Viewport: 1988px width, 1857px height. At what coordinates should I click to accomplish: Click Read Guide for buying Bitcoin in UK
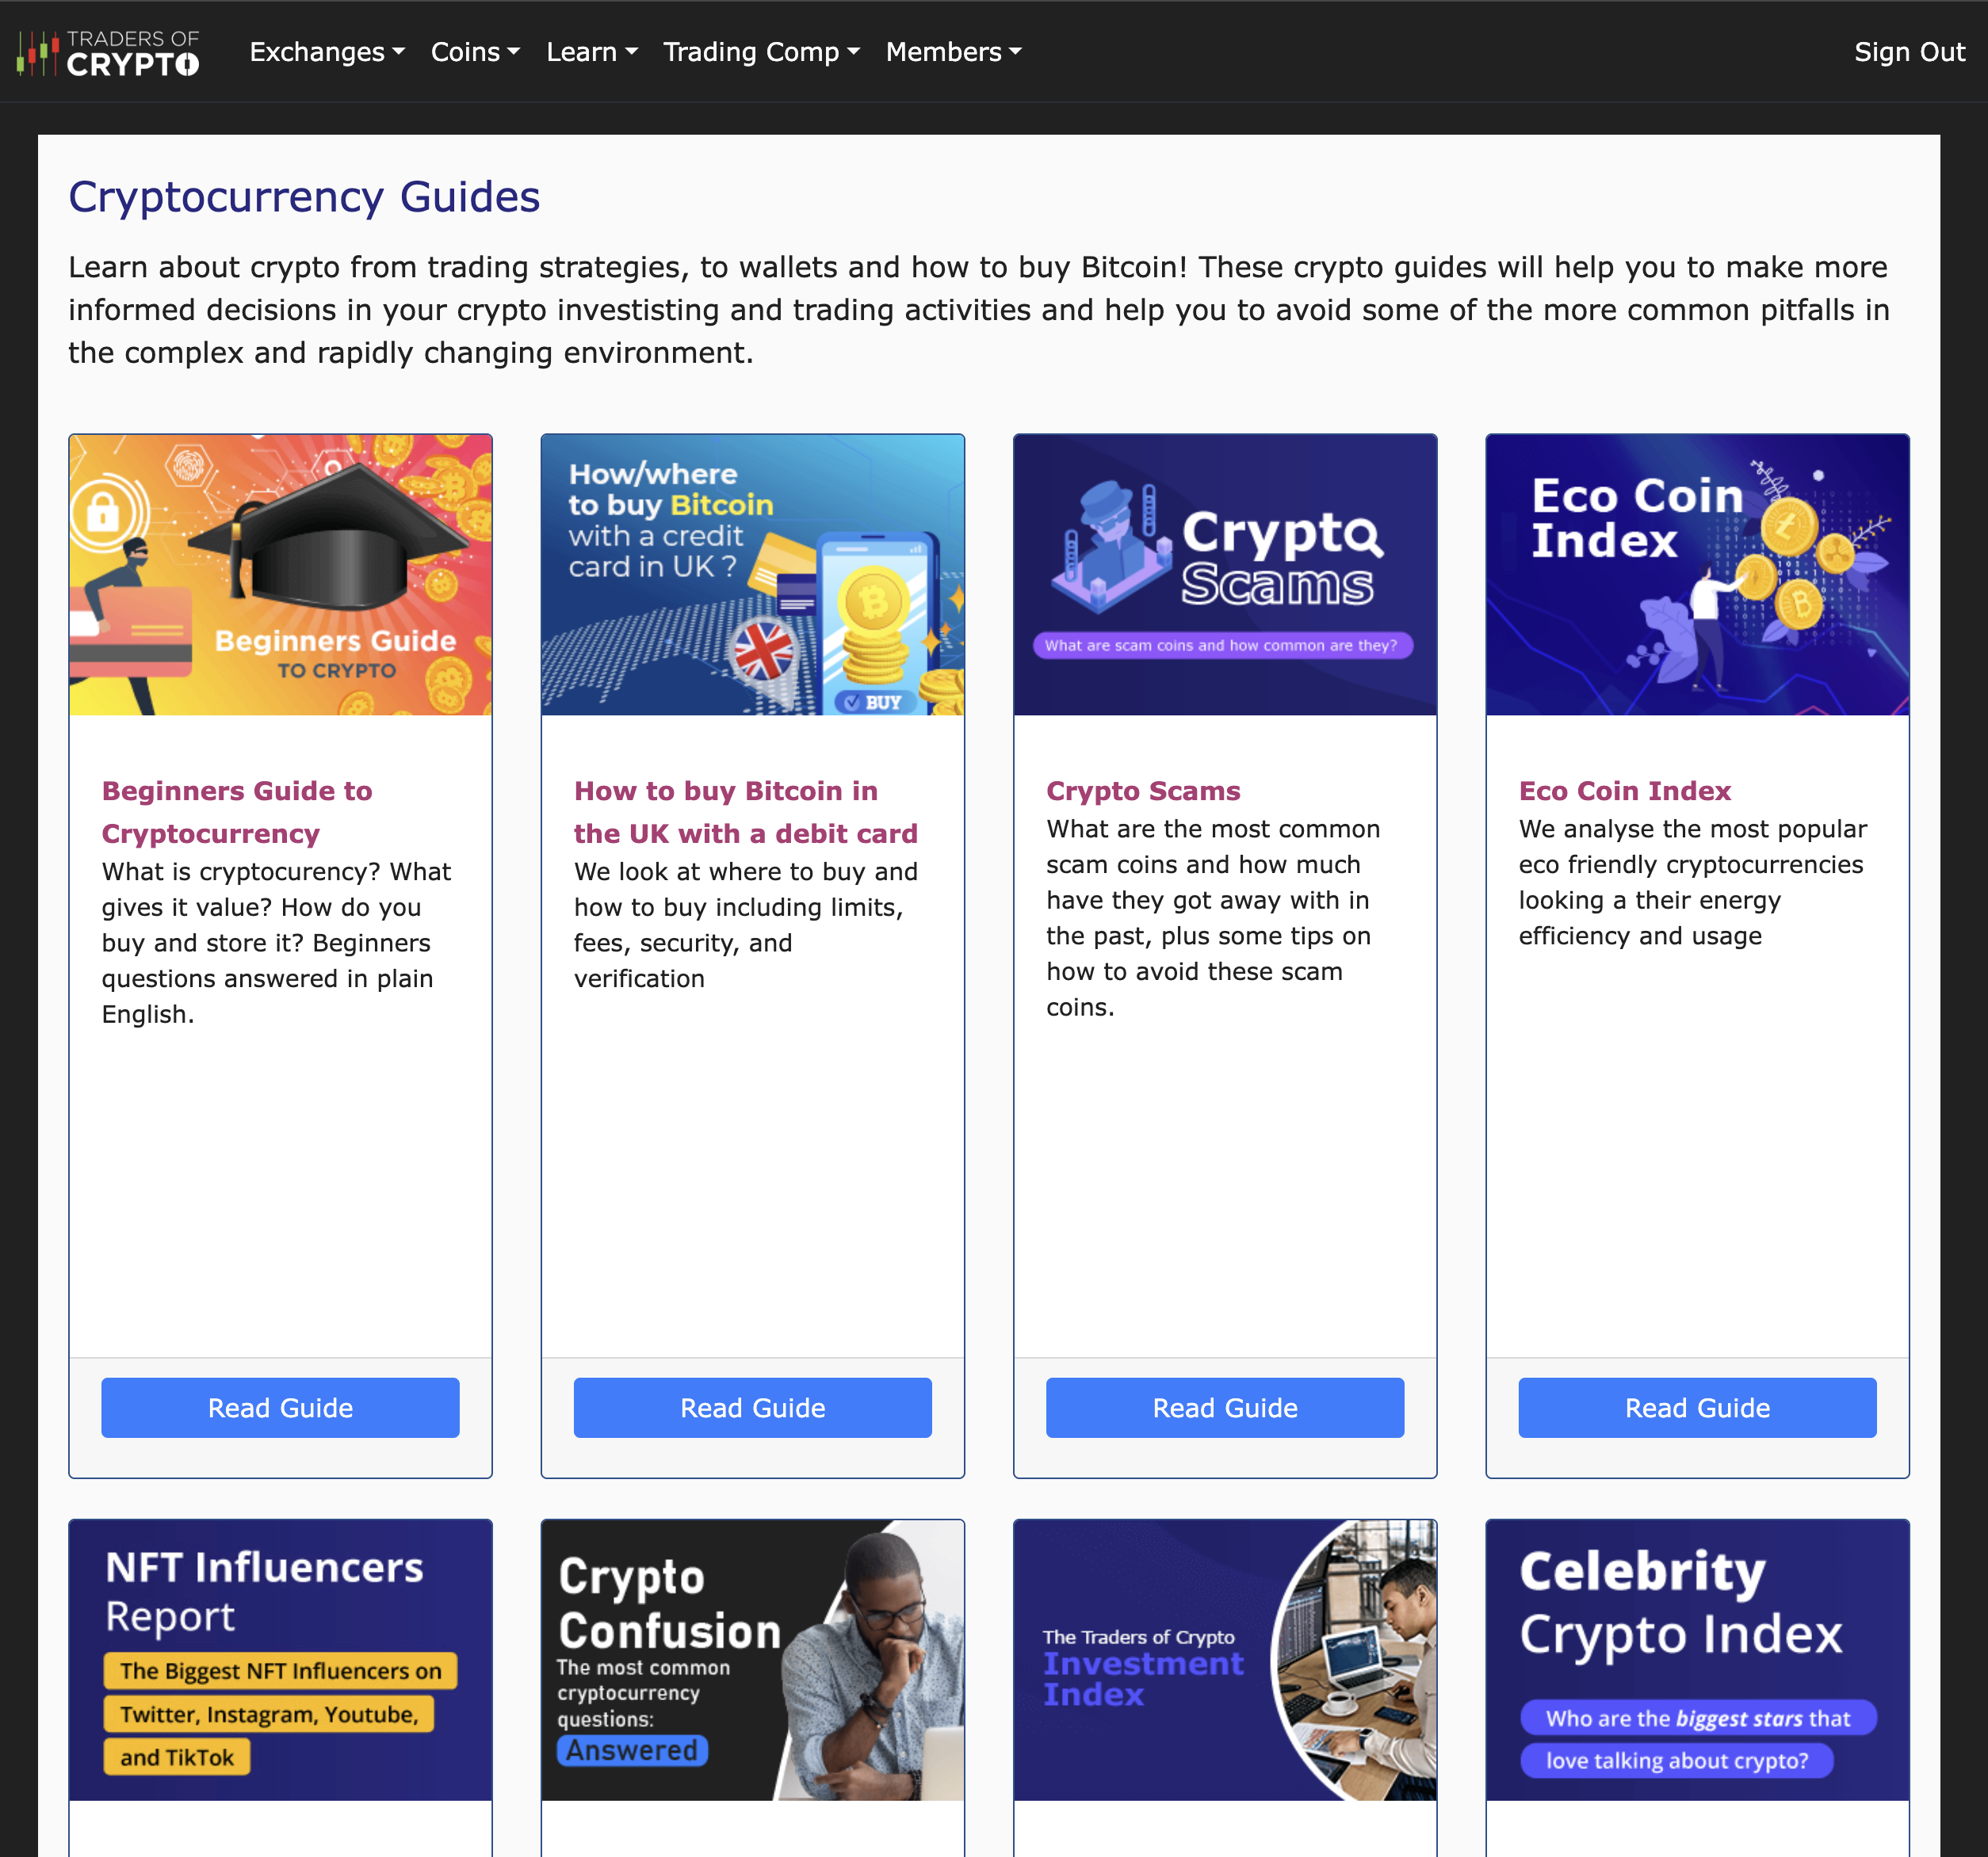coord(752,1407)
